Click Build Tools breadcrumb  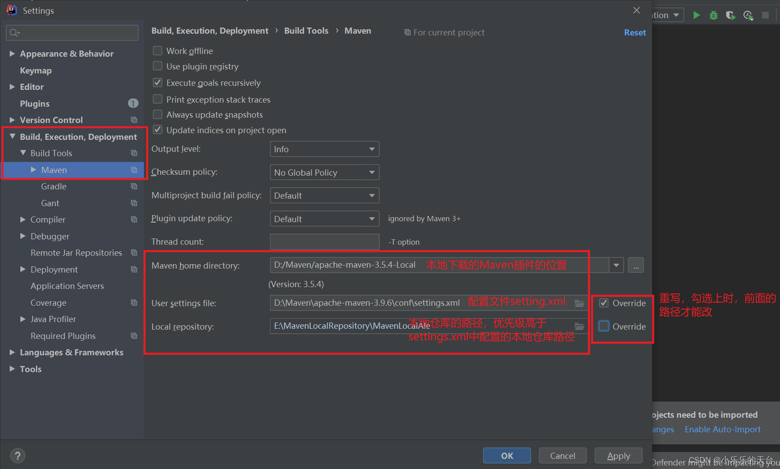click(x=306, y=31)
